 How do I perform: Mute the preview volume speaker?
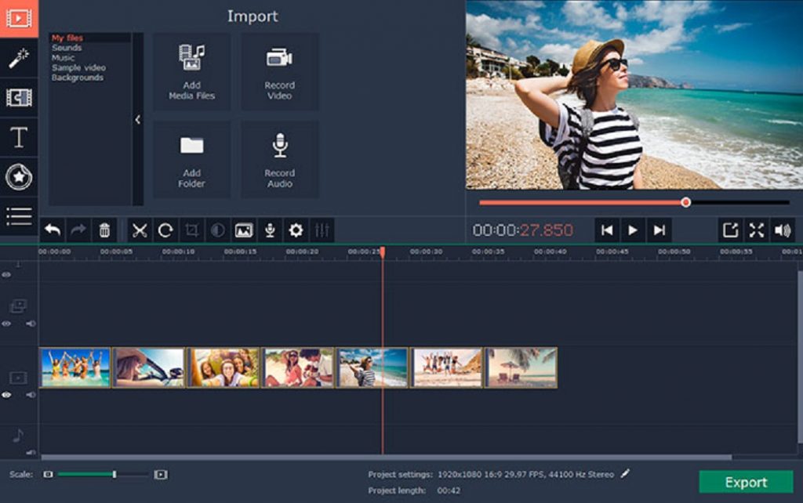pyautogui.click(x=782, y=230)
